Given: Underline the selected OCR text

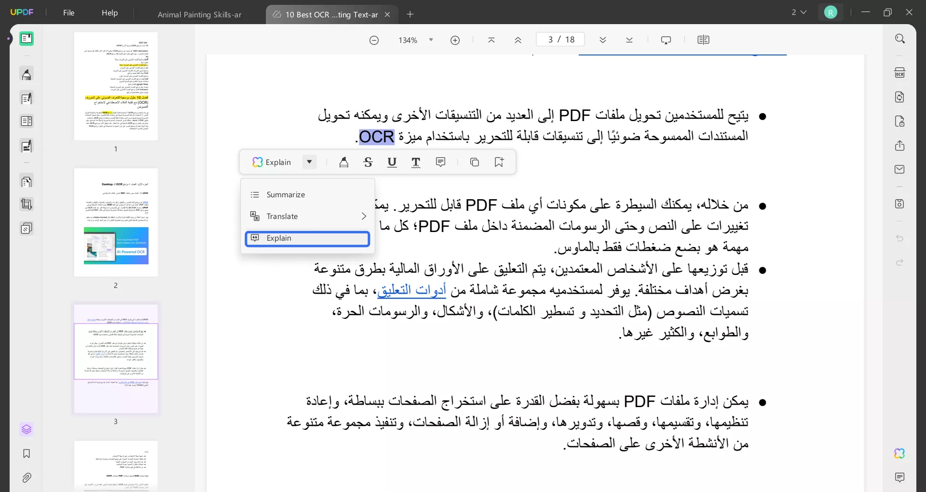Looking at the screenshot, I should pos(392,163).
